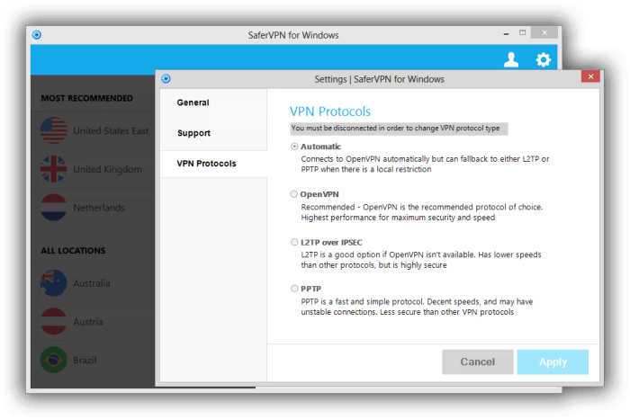Choose the L2TP over IPSEC radio button

tap(294, 242)
